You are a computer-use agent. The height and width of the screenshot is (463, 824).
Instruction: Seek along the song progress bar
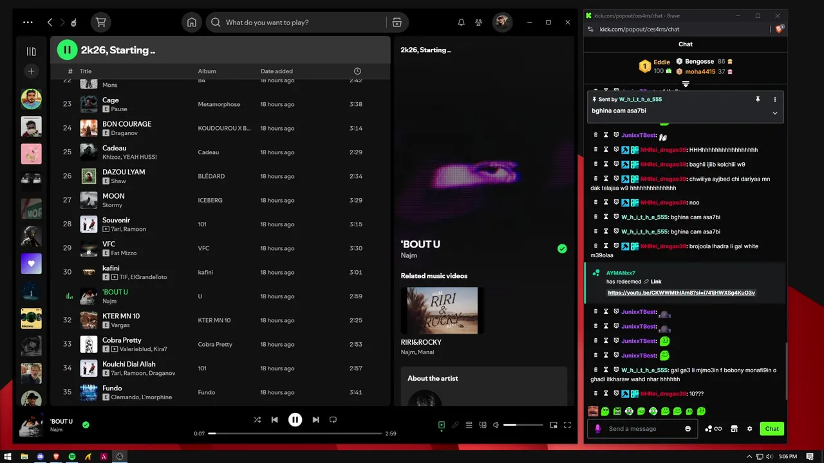(295, 433)
